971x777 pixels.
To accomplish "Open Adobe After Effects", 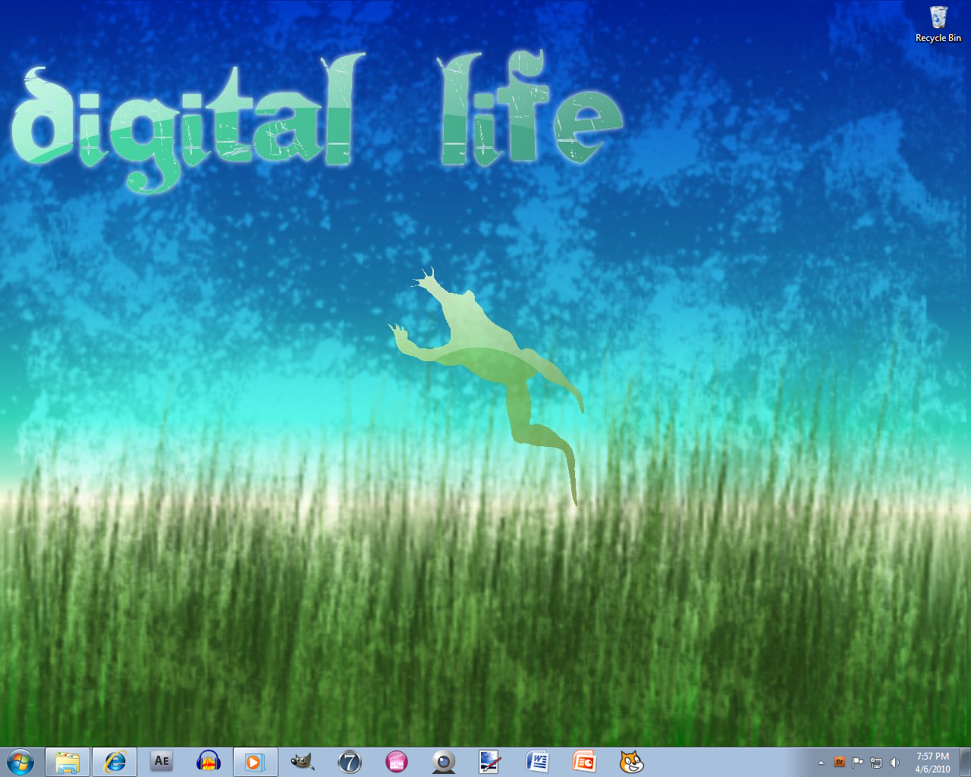I will tap(161, 762).
